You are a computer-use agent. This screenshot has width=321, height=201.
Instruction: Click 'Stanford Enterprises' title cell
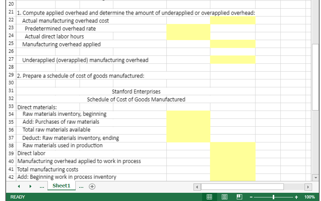(x=136, y=92)
